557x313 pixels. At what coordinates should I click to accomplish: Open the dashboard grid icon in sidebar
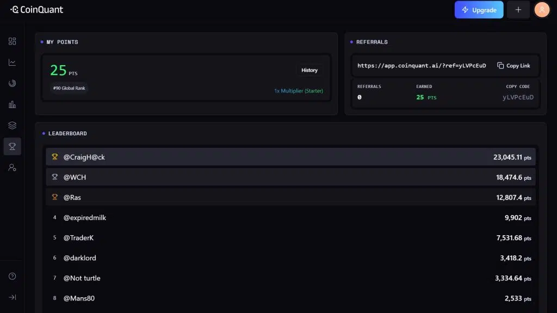(x=12, y=41)
